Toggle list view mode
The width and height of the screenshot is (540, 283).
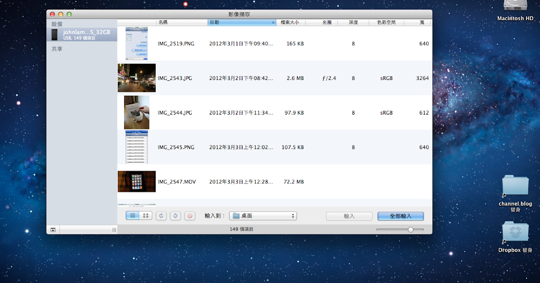pyautogui.click(x=132, y=216)
